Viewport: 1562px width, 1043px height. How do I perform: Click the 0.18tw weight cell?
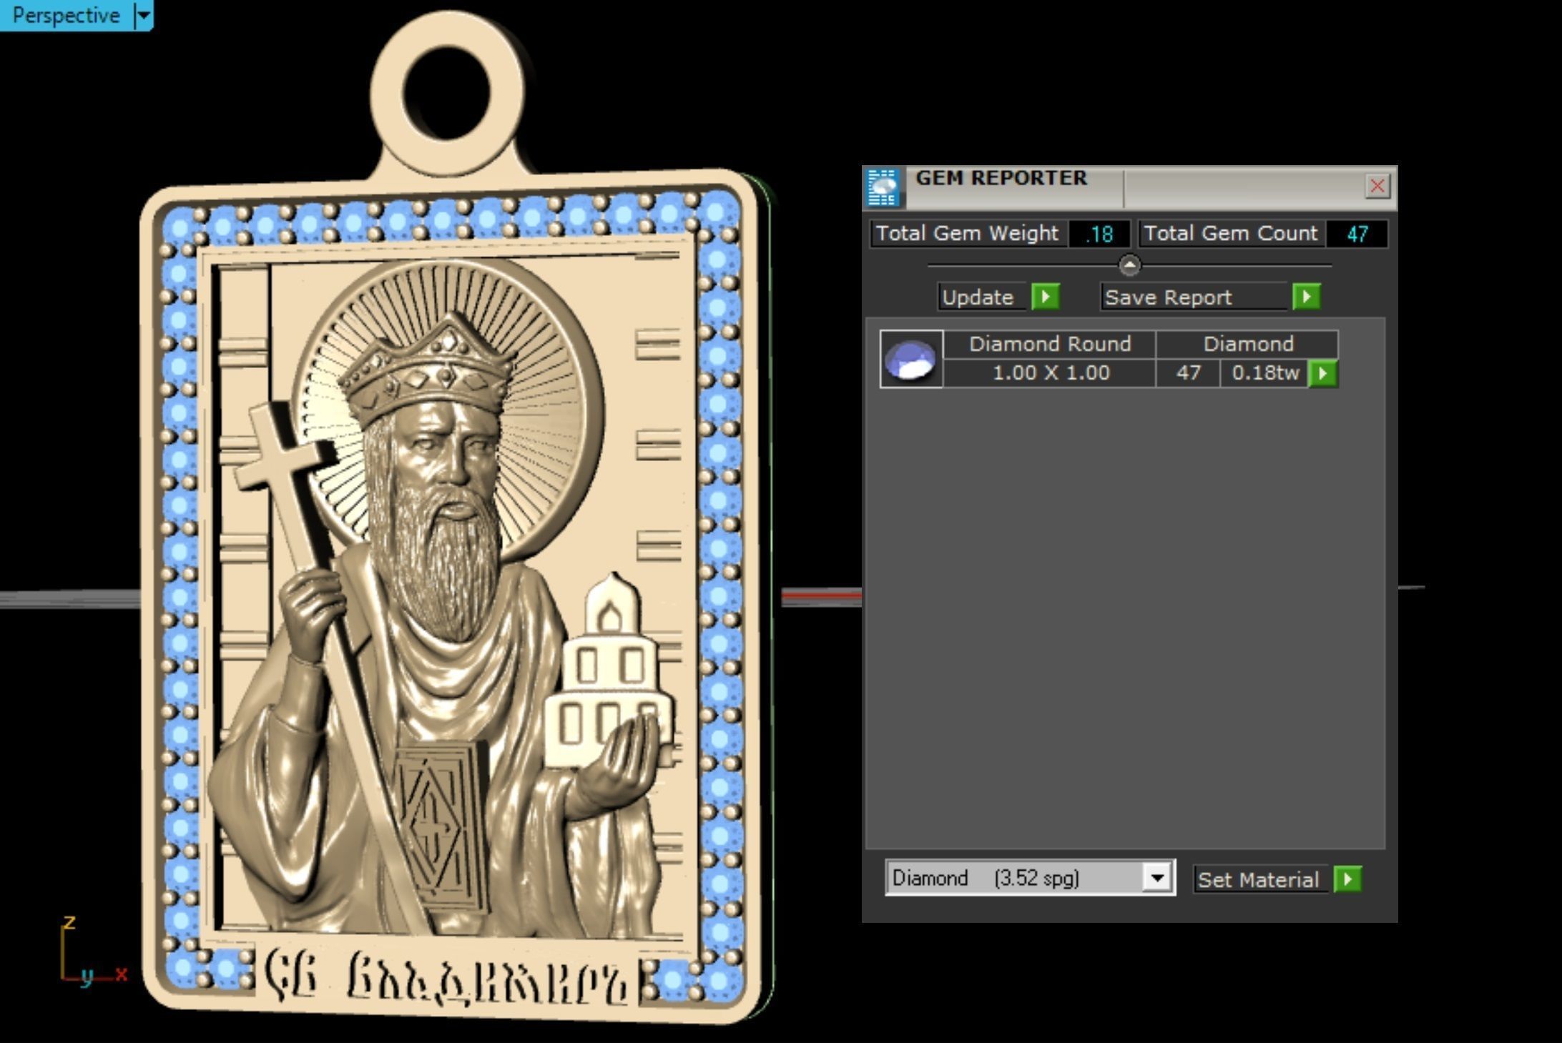coord(1264,373)
